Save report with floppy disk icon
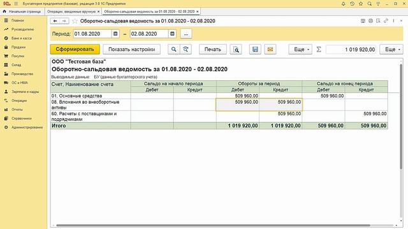Screen dimensions: 408x229 point(255,50)
